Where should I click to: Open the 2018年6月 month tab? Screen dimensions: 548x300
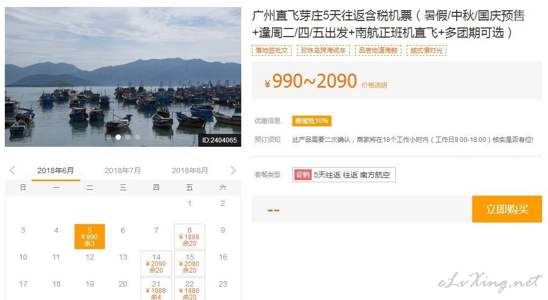(x=55, y=170)
